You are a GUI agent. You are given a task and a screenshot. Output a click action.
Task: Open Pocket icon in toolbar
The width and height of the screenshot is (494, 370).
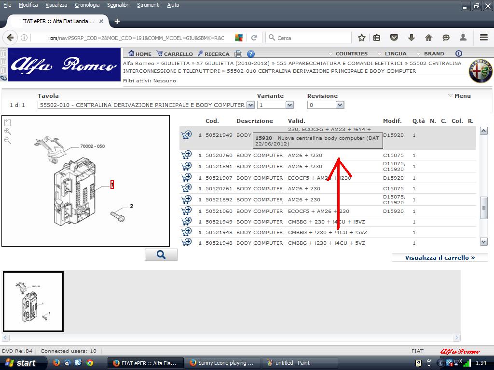point(394,38)
